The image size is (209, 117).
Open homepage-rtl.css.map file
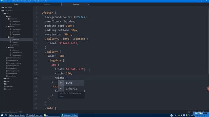pos(15,63)
